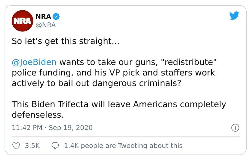The image size is (252, 160).
Task: Follow the @JoeBiden mention link
Action: pos(34,61)
